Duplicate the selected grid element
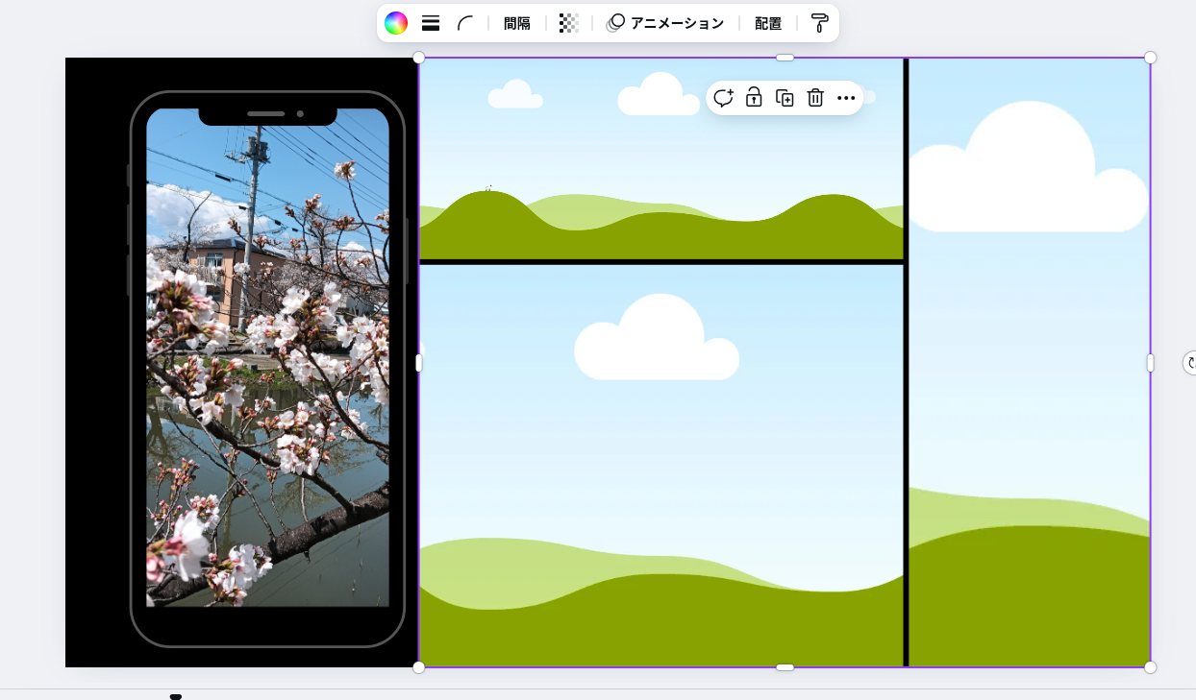The width and height of the screenshot is (1196, 700). tap(785, 98)
